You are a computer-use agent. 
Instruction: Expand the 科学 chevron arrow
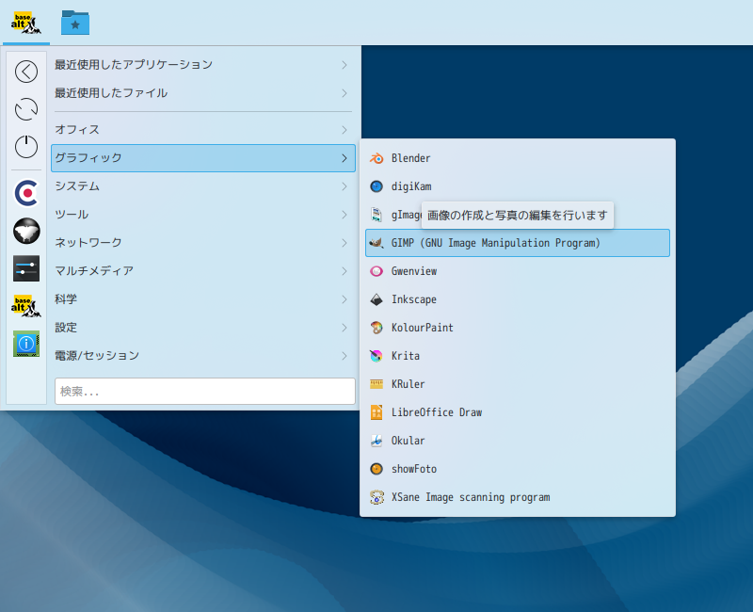[x=344, y=299]
